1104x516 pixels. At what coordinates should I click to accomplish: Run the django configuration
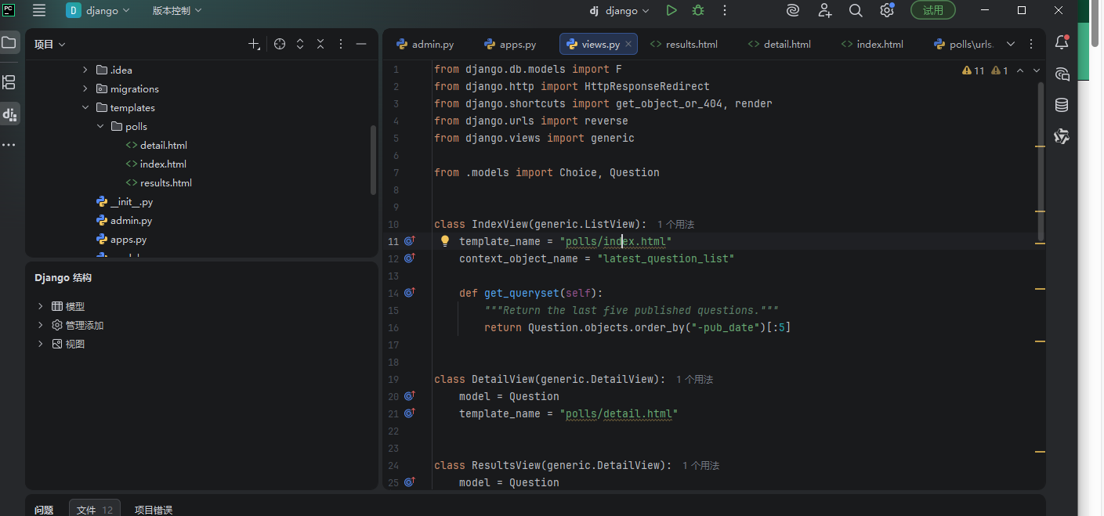tap(671, 10)
